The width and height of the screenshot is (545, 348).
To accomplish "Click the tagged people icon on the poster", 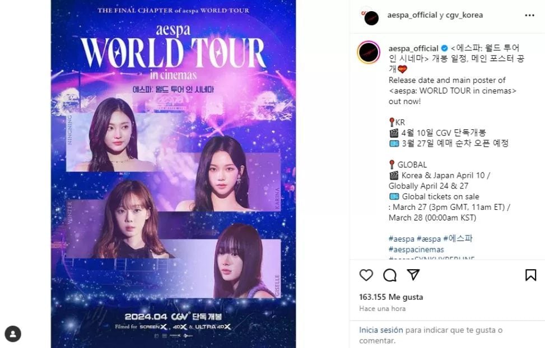I will [x=13, y=334].
